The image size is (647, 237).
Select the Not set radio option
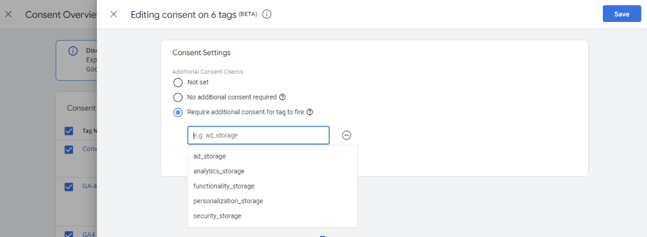coord(178,82)
